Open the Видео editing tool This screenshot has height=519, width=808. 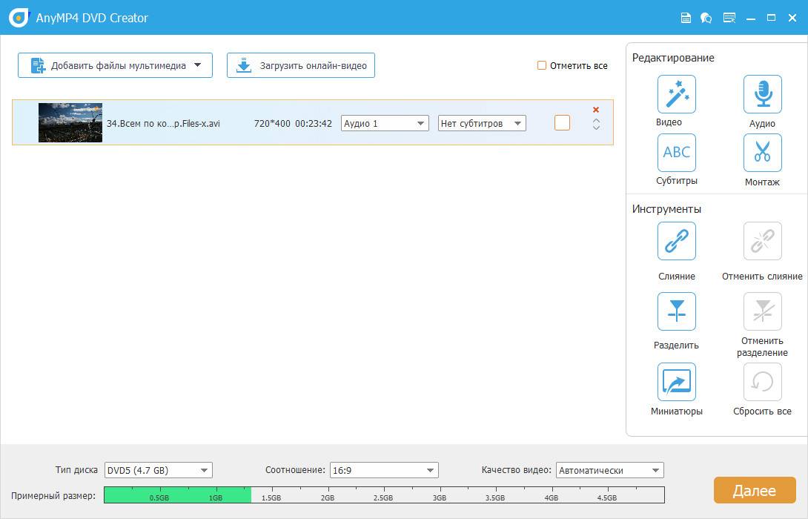click(676, 94)
